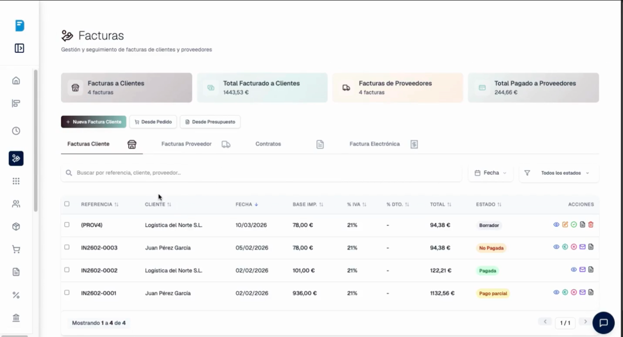Open the Facturas de Proveedores card
The height and width of the screenshot is (337, 623).
[x=398, y=87]
